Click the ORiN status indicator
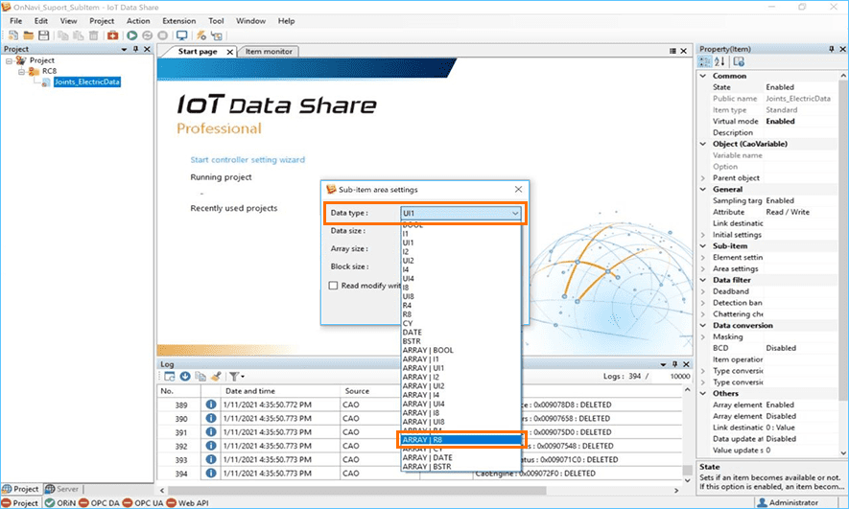849x509 pixels. click(x=60, y=503)
